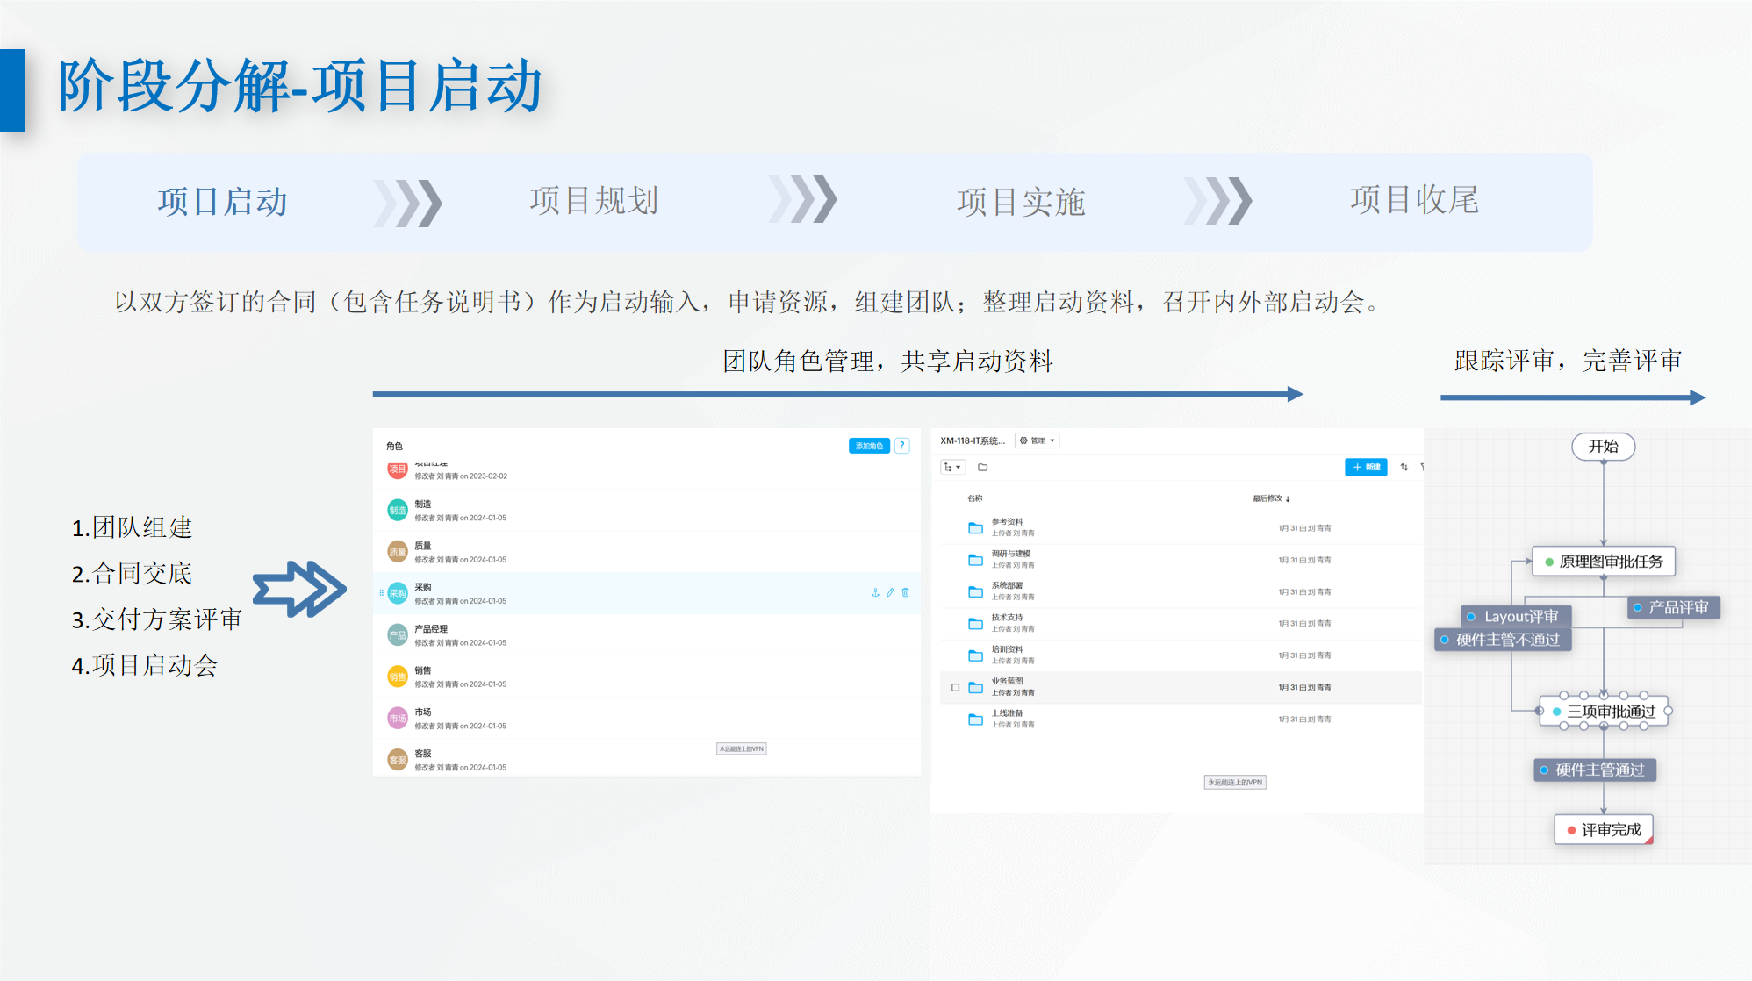Open the 管理 dropdown menu

(1038, 440)
